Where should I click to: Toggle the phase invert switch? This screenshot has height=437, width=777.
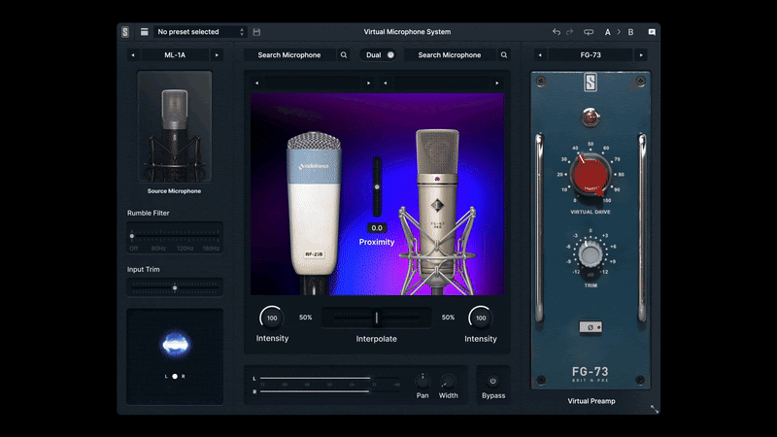(x=591, y=327)
